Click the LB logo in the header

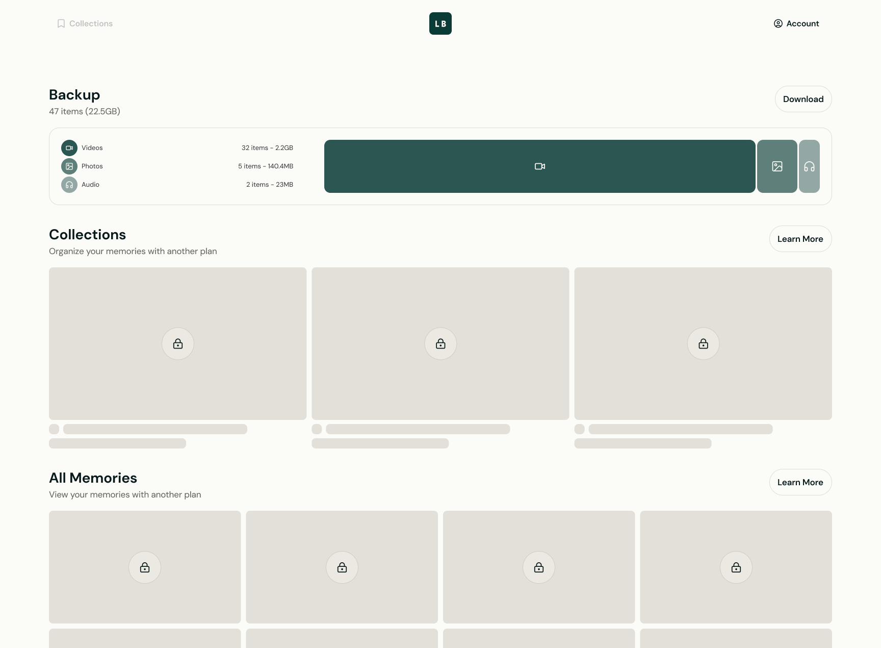coord(440,23)
